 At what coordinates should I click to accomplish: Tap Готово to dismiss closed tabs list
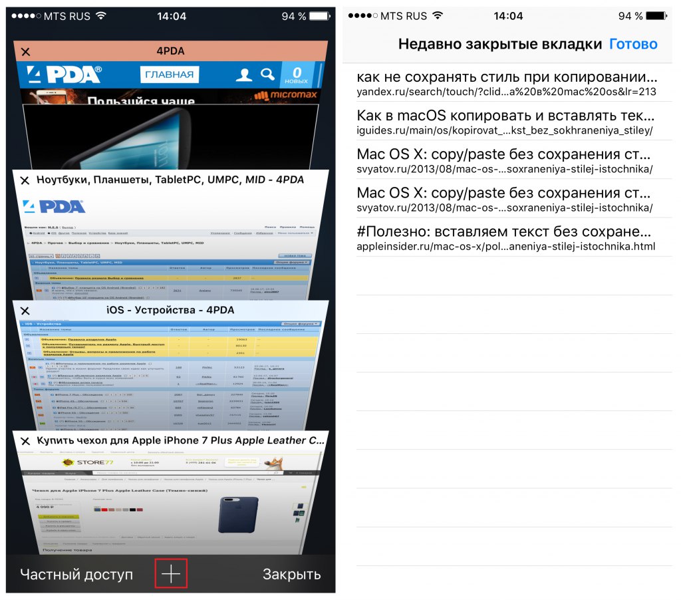[633, 44]
